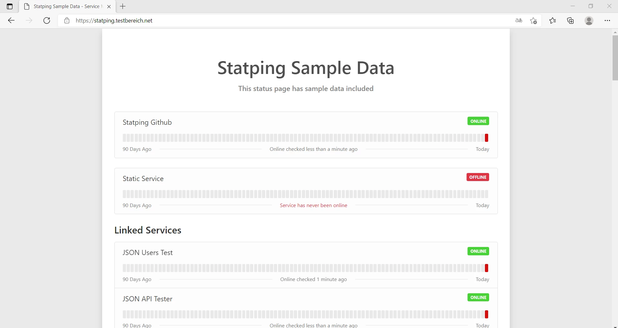Open the Favorites list icon
Viewport: 618px width, 328px height.
pyautogui.click(x=553, y=21)
